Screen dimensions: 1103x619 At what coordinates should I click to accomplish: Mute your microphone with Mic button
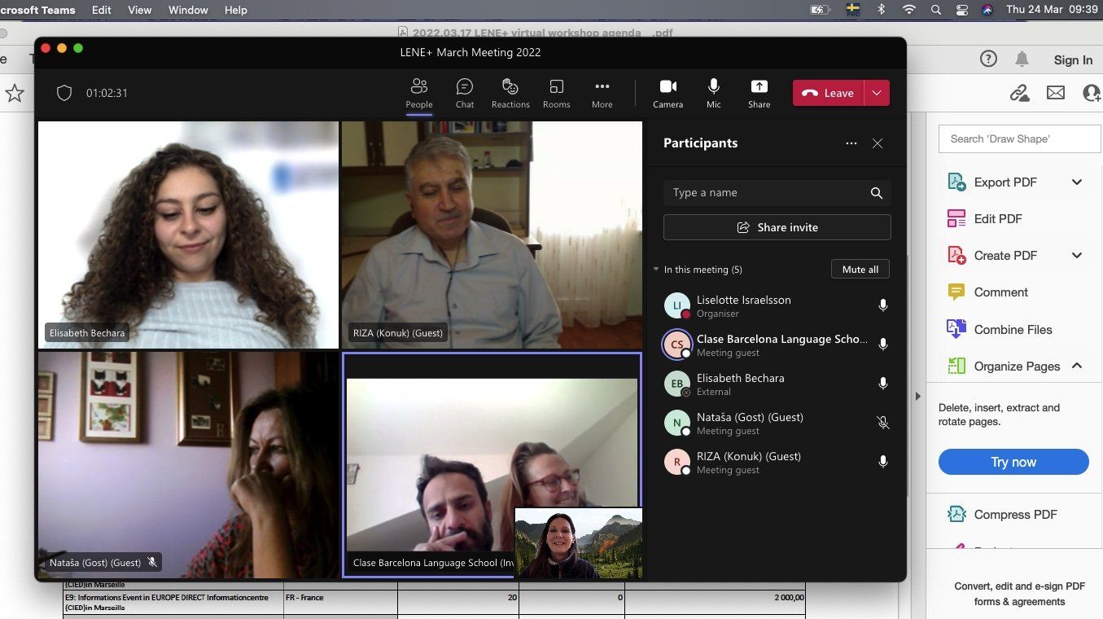pyautogui.click(x=713, y=93)
